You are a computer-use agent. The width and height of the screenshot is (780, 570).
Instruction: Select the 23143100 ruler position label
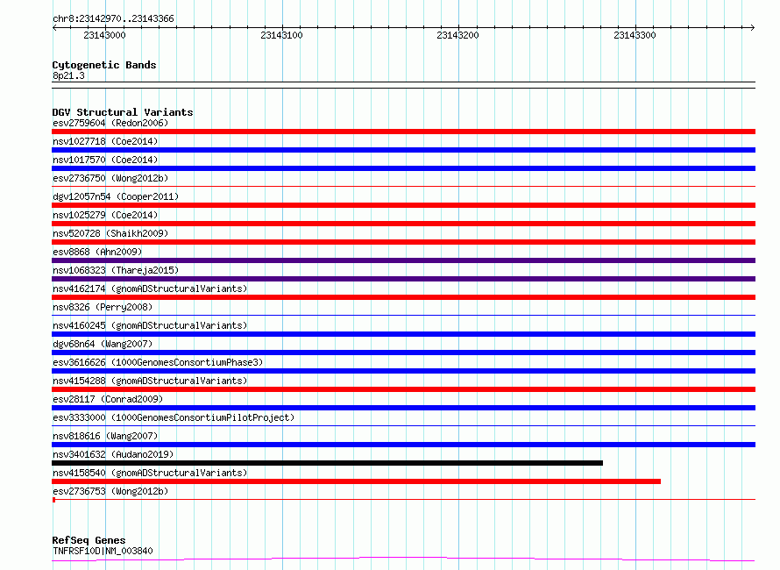point(281,35)
